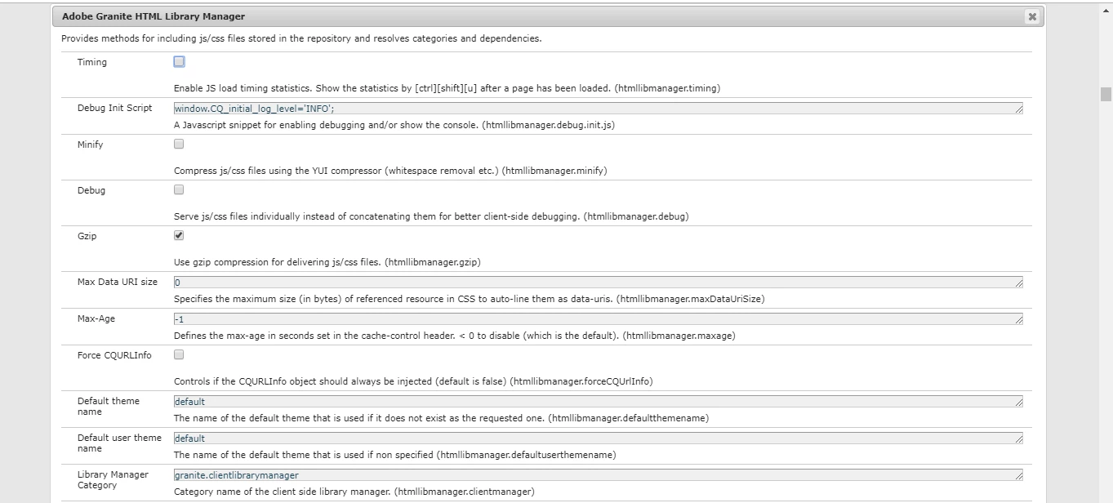Click the Library Manager Category field
This screenshot has height=503, width=1113.
coord(598,474)
